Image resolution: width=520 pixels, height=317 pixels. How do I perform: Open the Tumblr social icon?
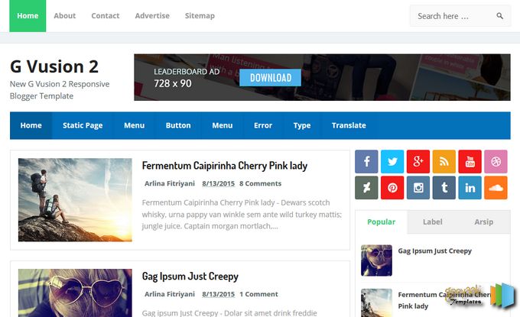444,188
